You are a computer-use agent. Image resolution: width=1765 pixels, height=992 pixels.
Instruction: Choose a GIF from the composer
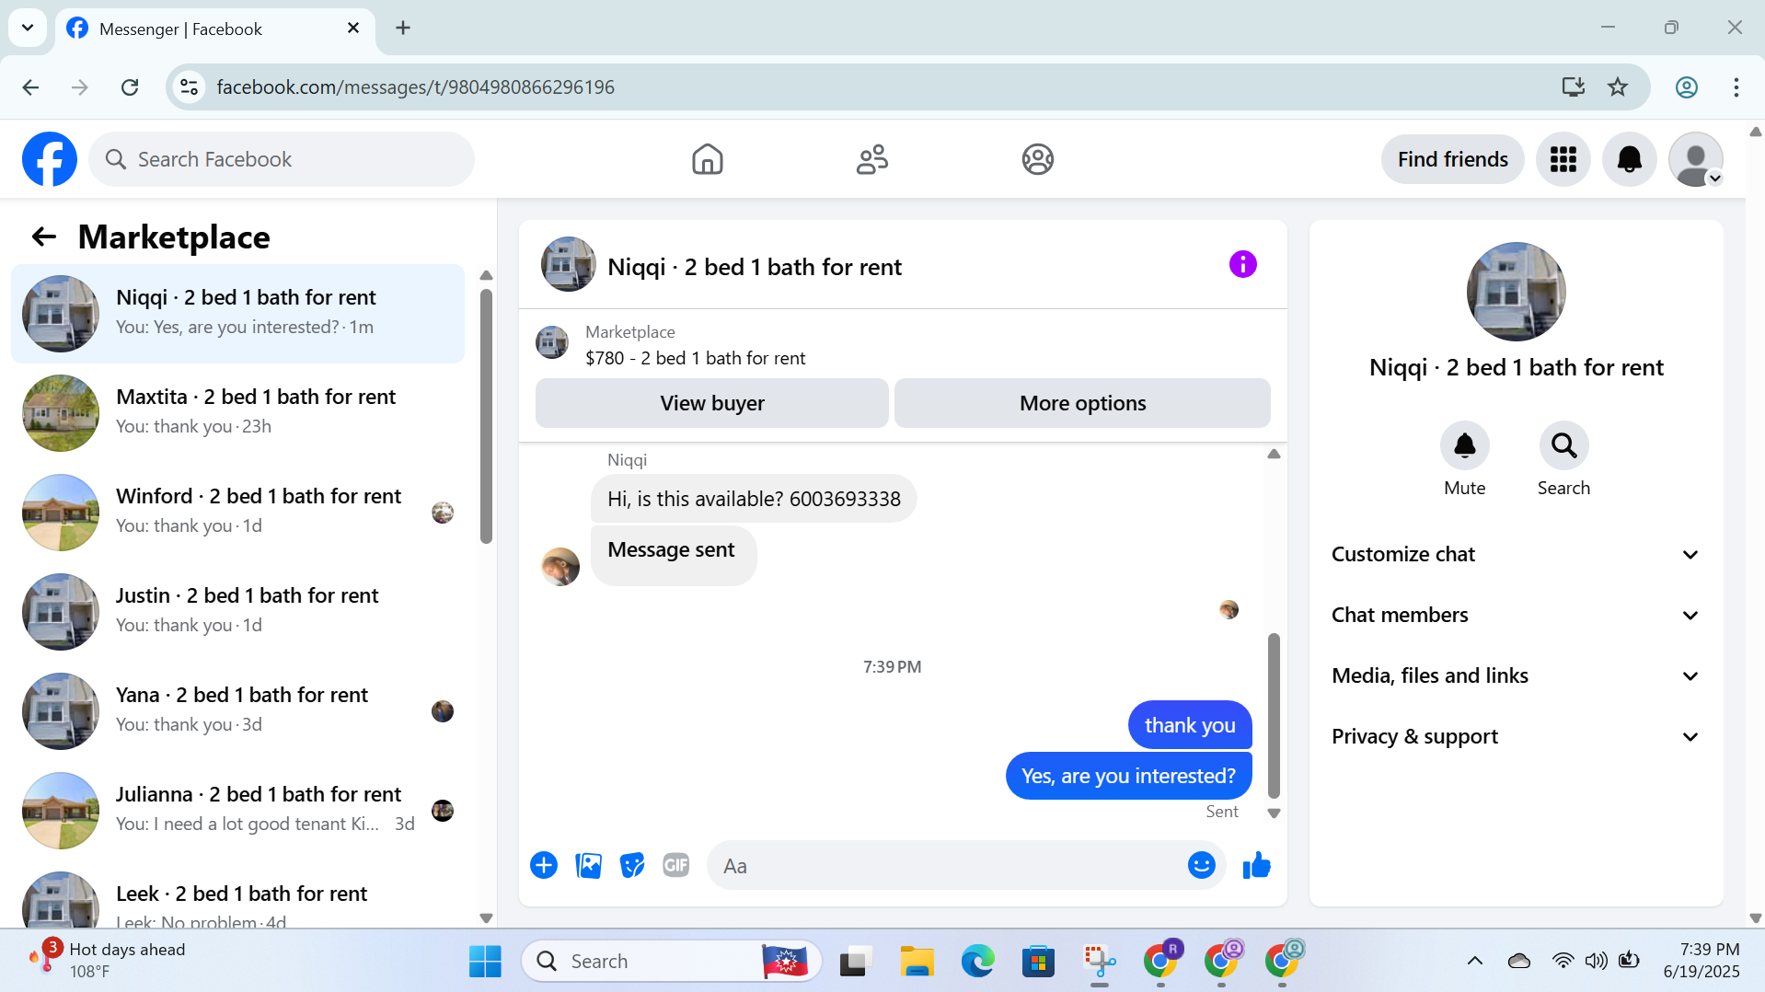tap(676, 865)
